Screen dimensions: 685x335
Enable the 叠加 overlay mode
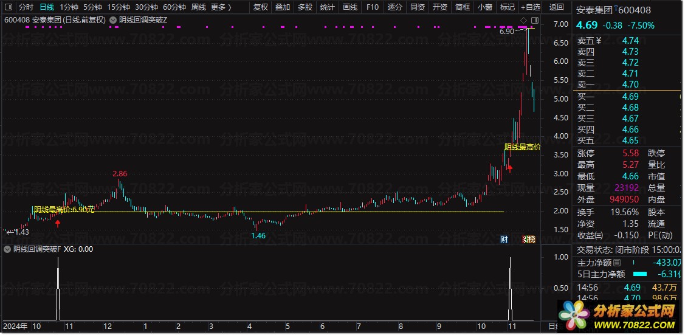(282, 7)
